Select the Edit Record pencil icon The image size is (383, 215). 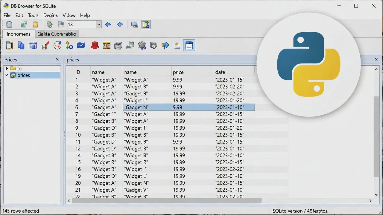(45, 45)
